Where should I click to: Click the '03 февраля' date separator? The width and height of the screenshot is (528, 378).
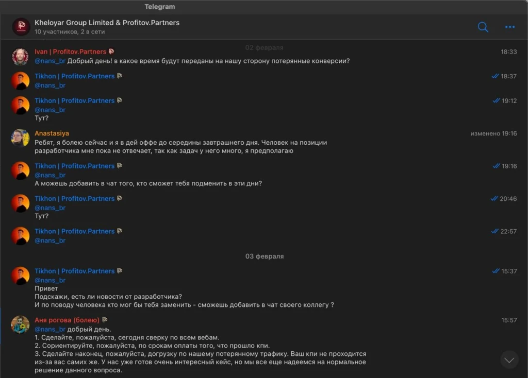tap(265, 256)
